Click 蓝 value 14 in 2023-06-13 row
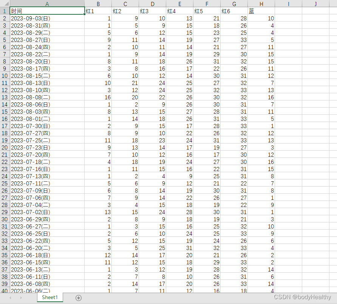The width and height of the screenshot is (337, 304). tap(261, 269)
